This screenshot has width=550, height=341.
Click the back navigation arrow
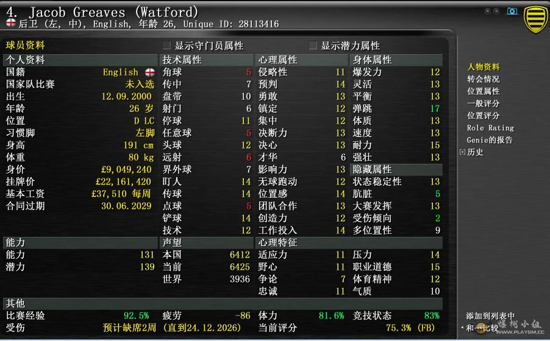pos(487,11)
